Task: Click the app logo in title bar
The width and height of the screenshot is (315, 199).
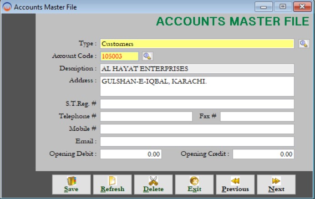Action: point(7,7)
